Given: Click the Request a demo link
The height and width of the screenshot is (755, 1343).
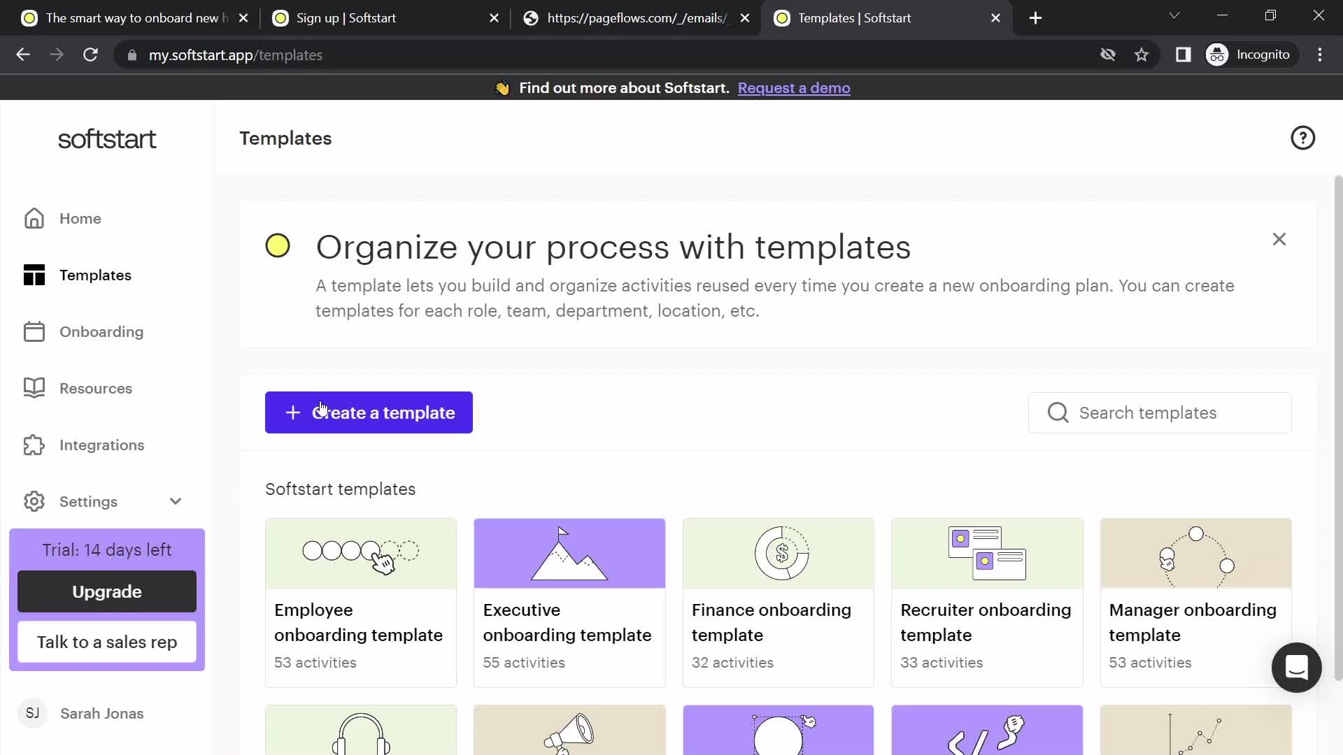Looking at the screenshot, I should [x=794, y=88].
